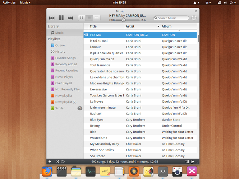Open the es keyboard layout menu
The height and width of the screenshot is (179, 239).
click(208, 3)
